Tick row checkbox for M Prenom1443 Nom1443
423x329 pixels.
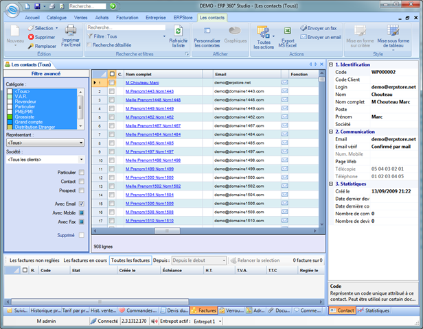click(112, 91)
